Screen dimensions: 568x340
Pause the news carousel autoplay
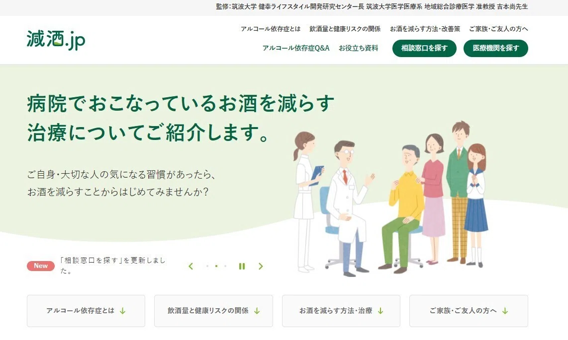click(x=242, y=266)
